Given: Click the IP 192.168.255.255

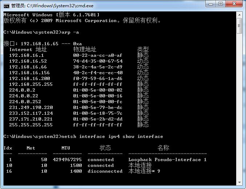Looking at the screenshot, I should [x=31, y=84].
